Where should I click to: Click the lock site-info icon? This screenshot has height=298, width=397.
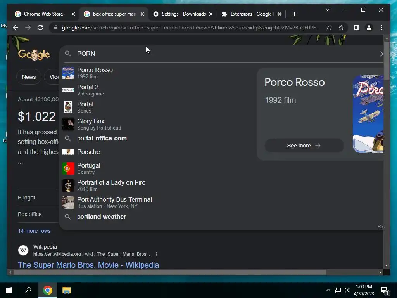56,28
